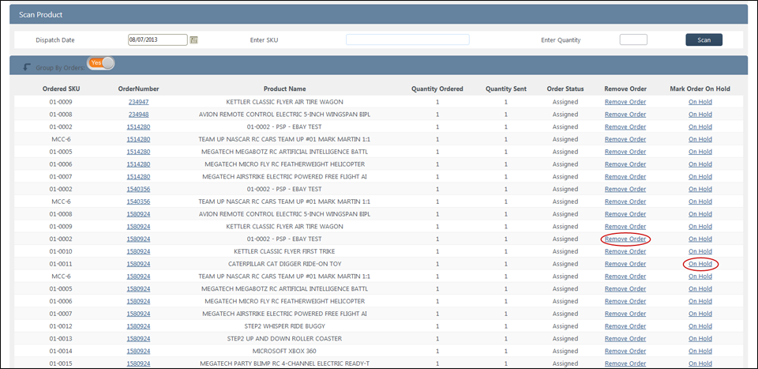Image resolution: width=758 pixels, height=369 pixels.
Task: Click the Mark Order On Hold header
Action: [700, 89]
